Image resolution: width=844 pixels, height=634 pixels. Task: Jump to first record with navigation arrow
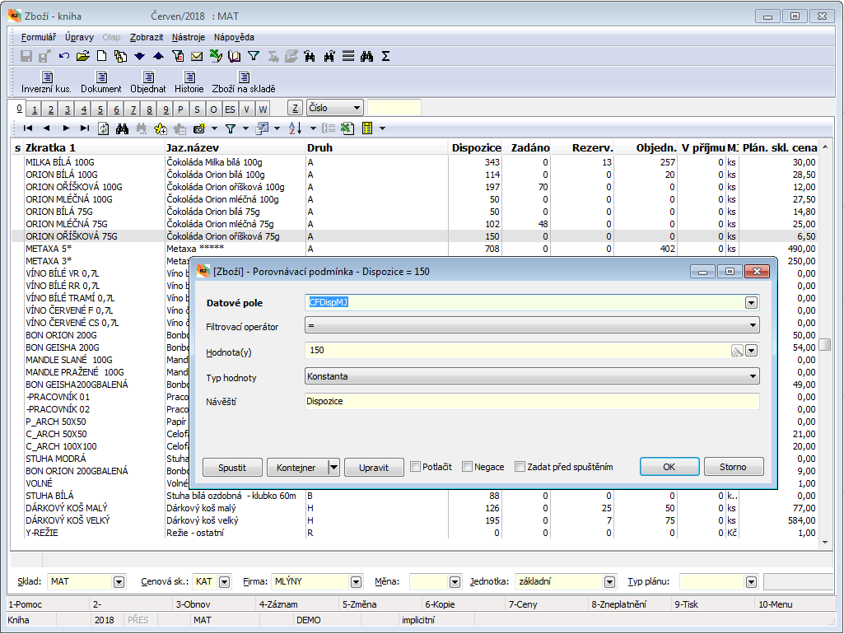pyautogui.click(x=28, y=128)
